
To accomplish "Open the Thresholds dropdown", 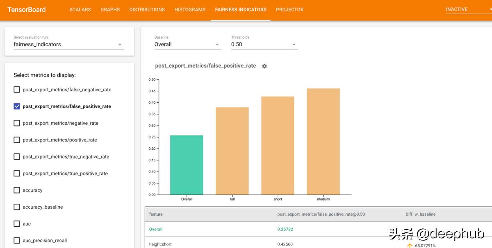I will coord(264,44).
